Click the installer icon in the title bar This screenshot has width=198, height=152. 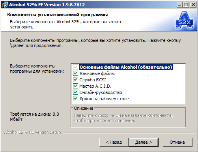pos(5,5)
